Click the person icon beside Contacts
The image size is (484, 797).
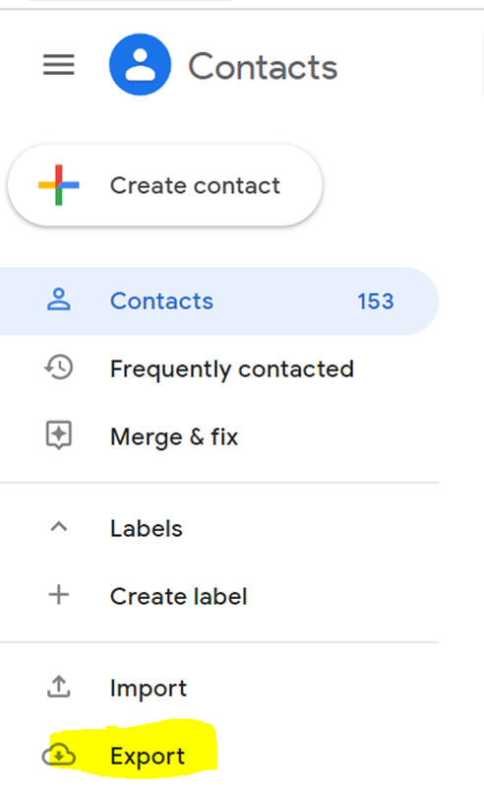click(59, 299)
